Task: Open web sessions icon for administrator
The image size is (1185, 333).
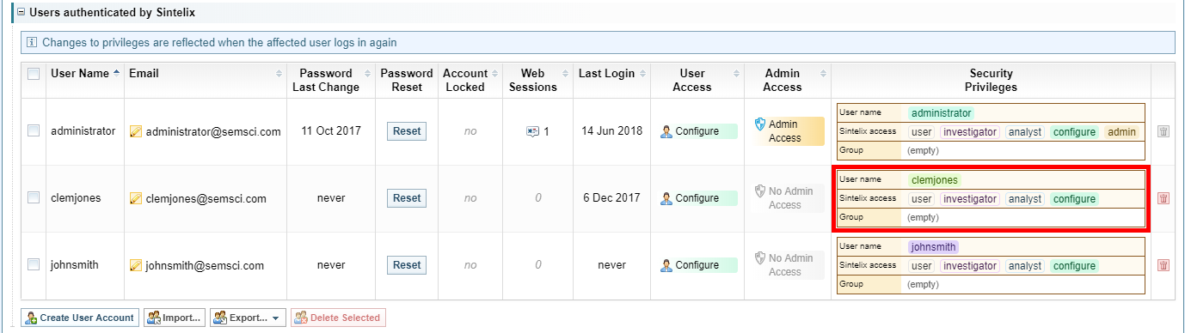Action: pos(532,131)
